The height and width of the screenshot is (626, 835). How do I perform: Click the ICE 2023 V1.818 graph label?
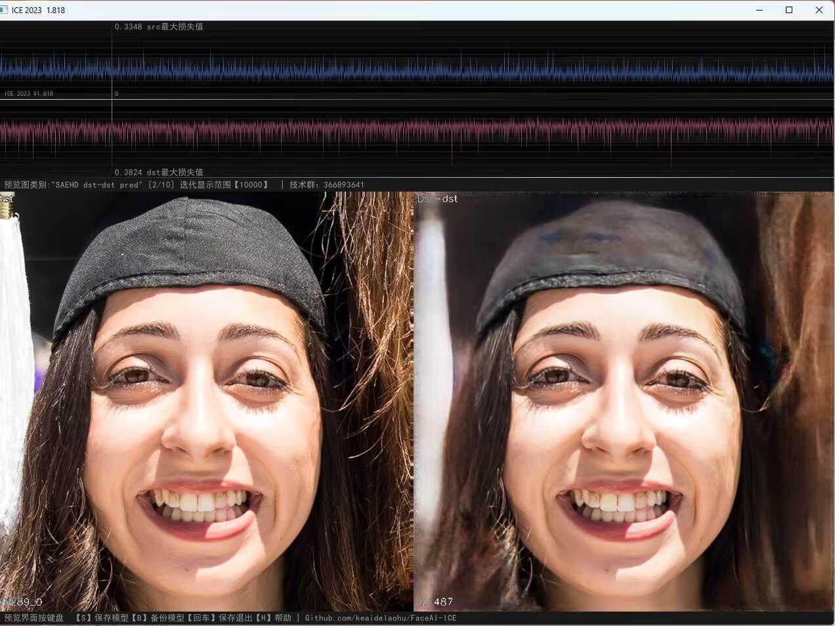[29, 94]
